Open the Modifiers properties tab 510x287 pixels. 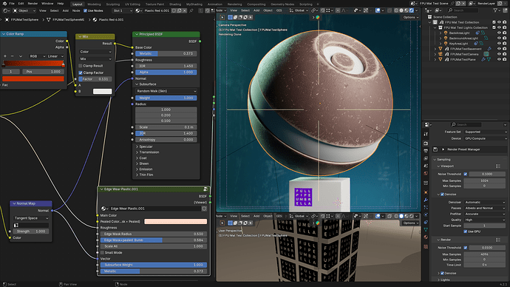tap(426, 200)
